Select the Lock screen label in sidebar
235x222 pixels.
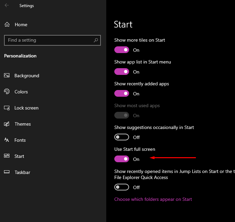tap(27, 108)
